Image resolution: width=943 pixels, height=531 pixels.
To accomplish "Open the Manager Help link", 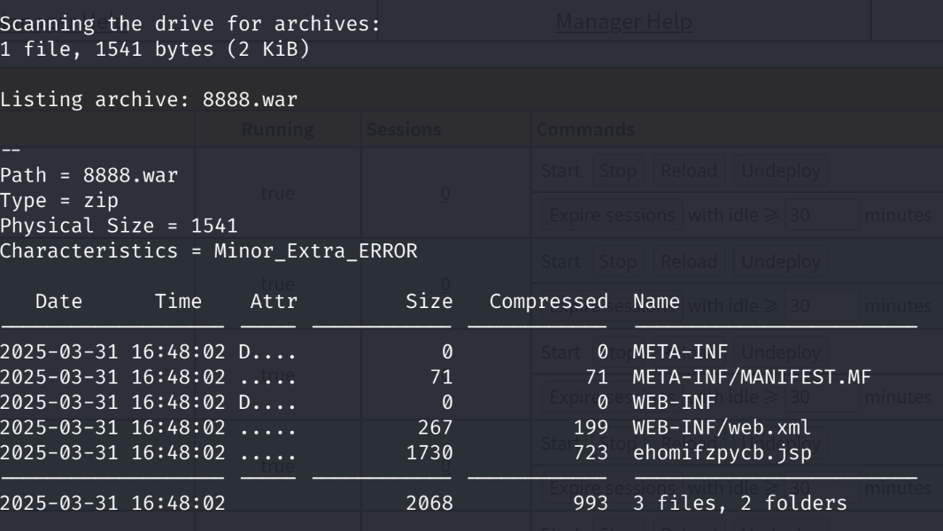I will point(623,21).
